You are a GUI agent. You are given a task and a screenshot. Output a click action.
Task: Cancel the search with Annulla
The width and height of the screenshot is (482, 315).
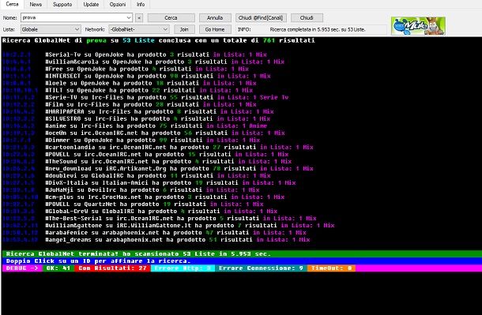[215, 18]
